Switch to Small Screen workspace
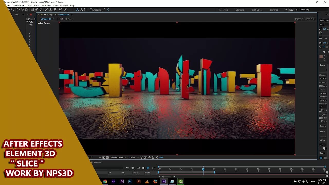The height and width of the screenshot is (185, 329). tap(257, 10)
